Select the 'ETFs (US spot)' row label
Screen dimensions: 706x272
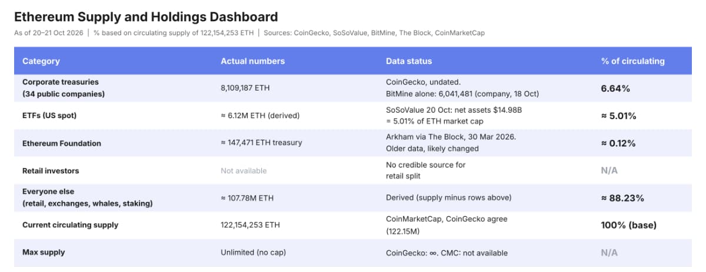[49, 116]
